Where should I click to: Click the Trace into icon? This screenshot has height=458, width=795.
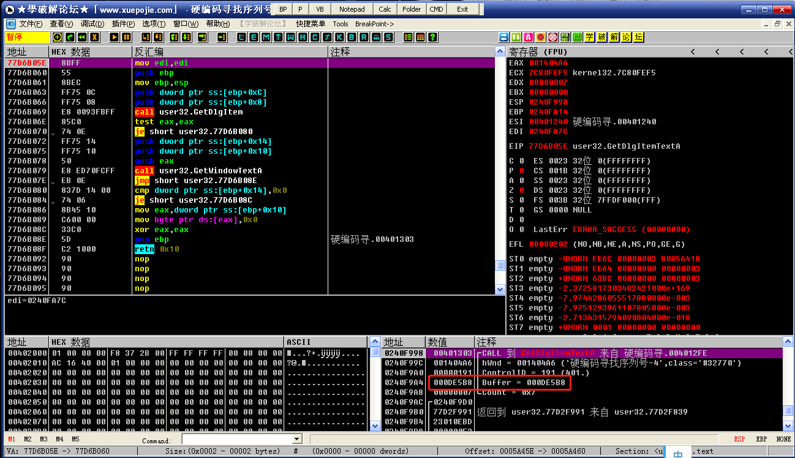coord(174,37)
